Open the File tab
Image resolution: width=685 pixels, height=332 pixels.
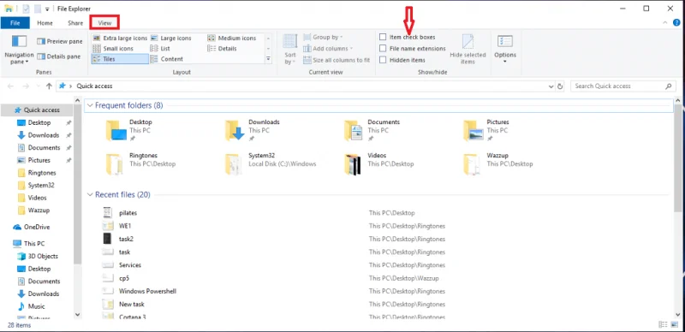pyautogui.click(x=15, y=23)
